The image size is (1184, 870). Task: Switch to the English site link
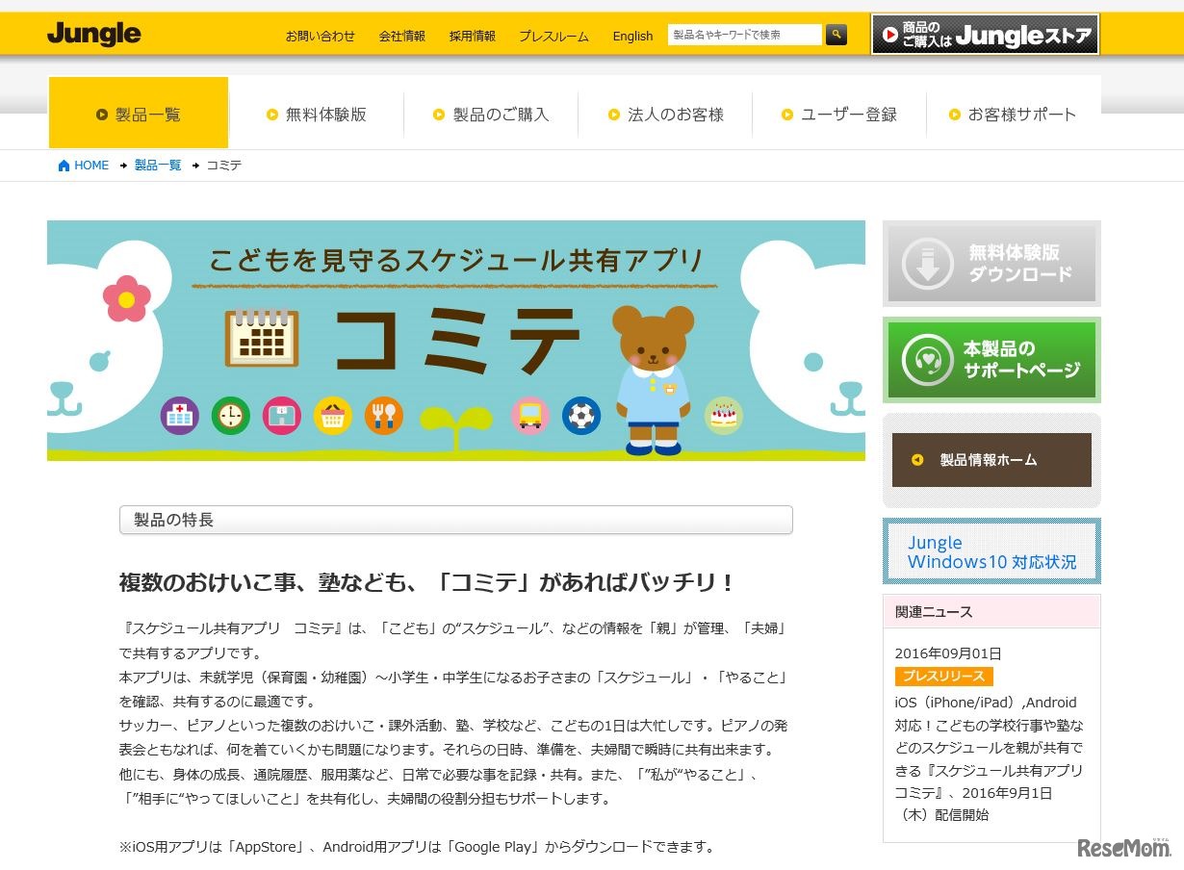(632, 36)
